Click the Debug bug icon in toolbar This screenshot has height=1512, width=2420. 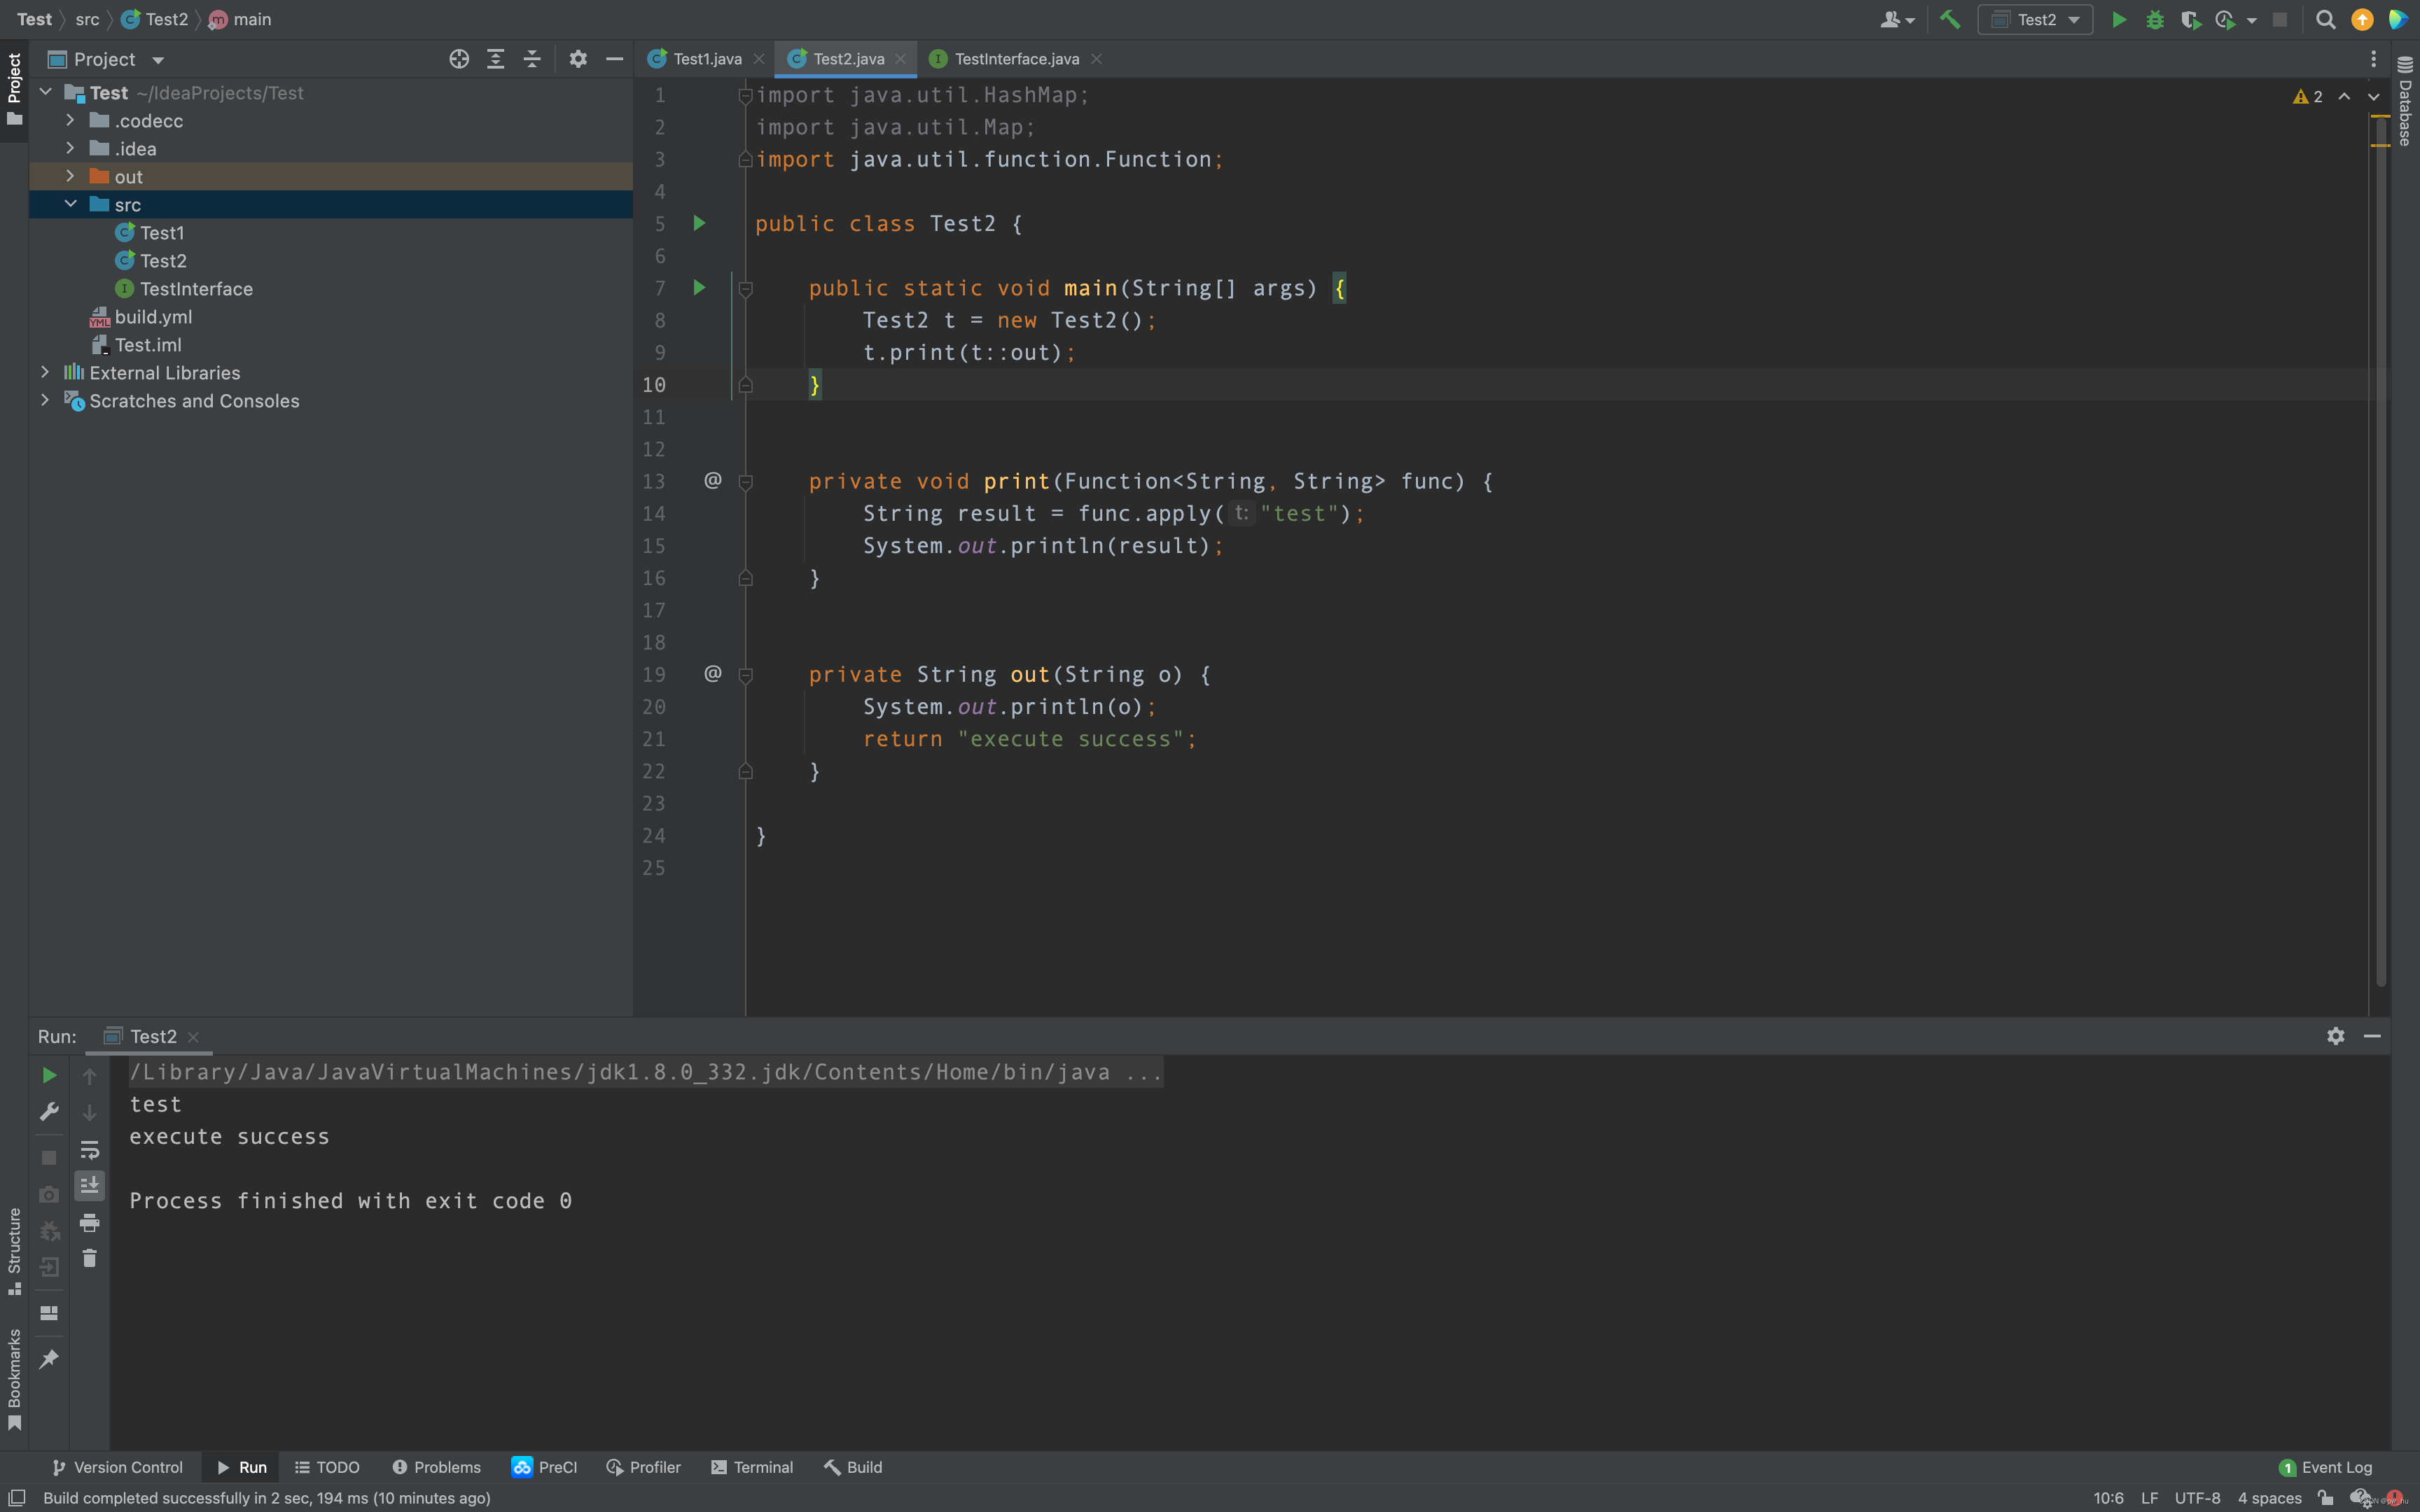[2155, 19]
